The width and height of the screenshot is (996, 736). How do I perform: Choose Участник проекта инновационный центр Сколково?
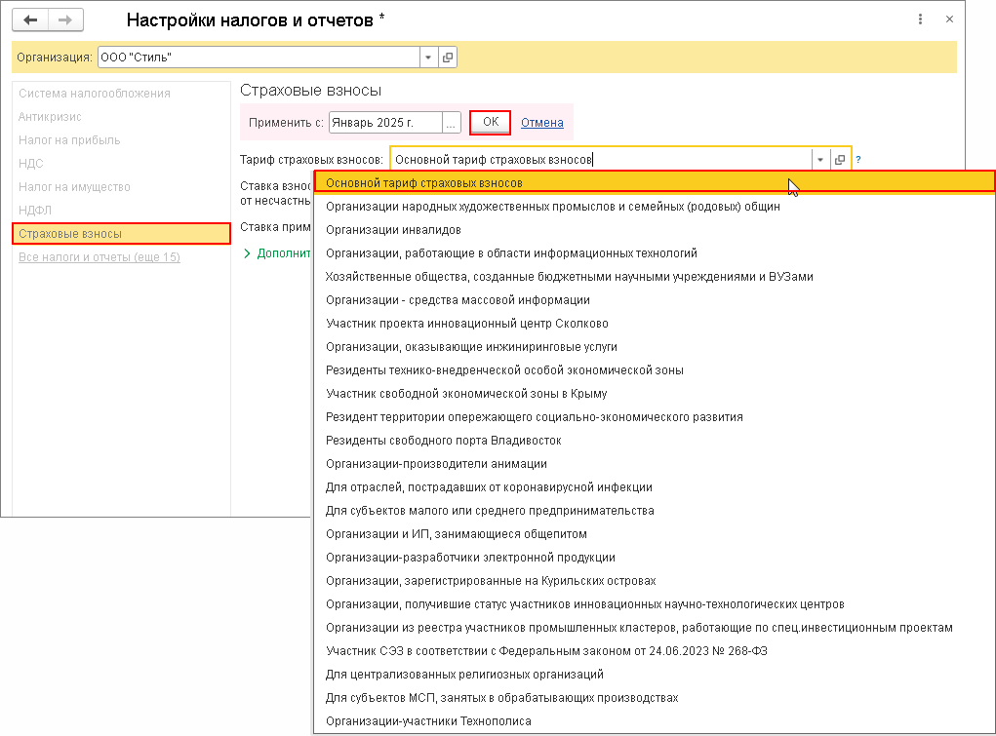tap(466, 324)
